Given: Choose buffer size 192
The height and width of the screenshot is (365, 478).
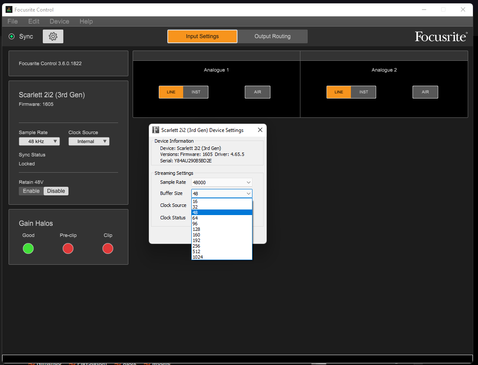Looking at the screenshot, I should pyautogui.click(x=222, y=240).
